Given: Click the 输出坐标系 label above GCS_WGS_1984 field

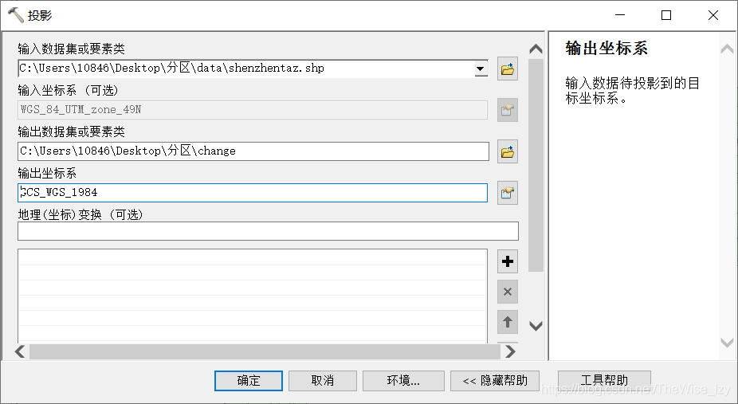Looking at the screenshot, I should pyautogui.click(x=47, y=174).
